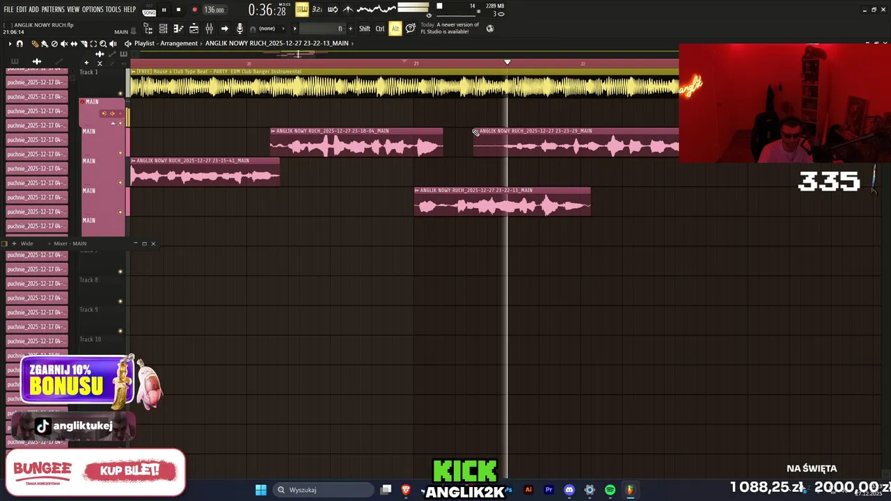Click the countdown before recording icon

tap(317, 9)
